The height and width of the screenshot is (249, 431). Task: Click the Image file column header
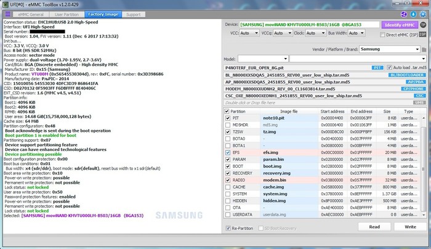pyautogui.click(x=289, y=111)
